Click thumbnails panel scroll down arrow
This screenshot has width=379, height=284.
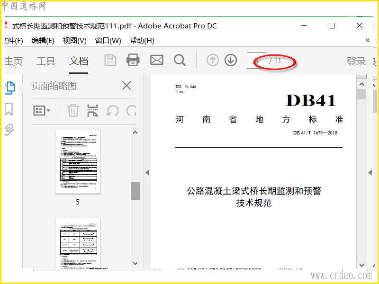click(135, 263)
